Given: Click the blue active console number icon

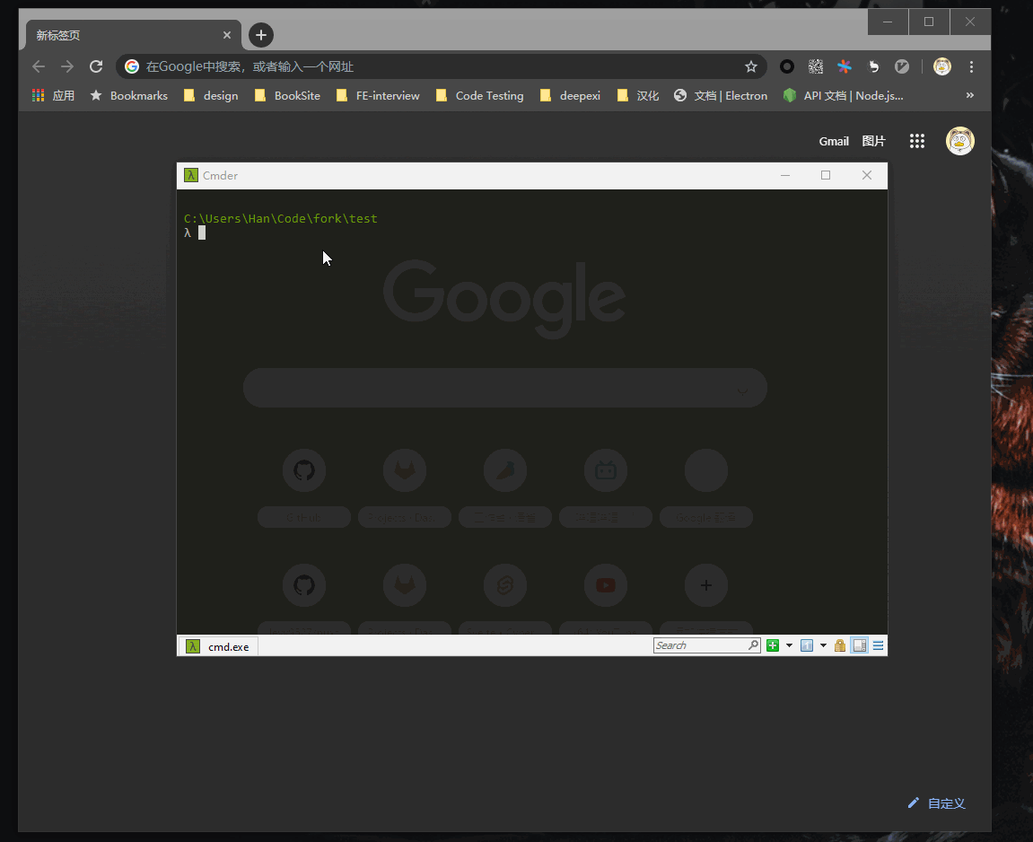Looking at the screenshot, I should pos(806,645).
